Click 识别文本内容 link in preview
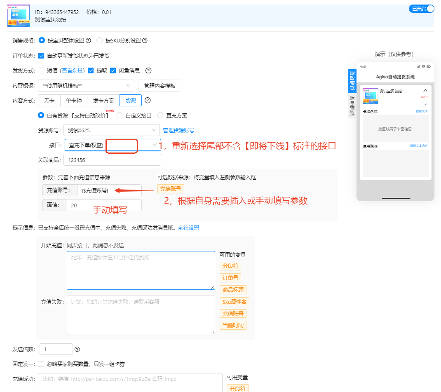Image resolution: width=441 pixels, height=392 pixels. pos(419,146)
